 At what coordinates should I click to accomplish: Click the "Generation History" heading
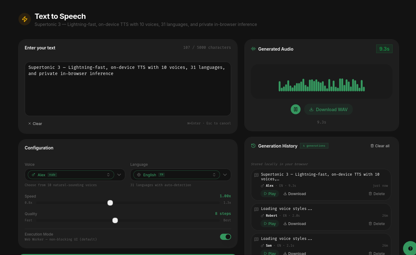click(x=278, y=146)
